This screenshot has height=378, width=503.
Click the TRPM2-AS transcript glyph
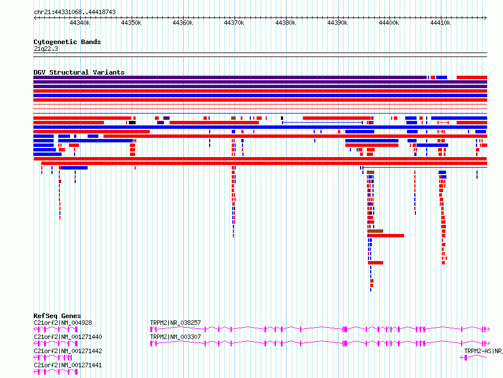pos(474,358)
